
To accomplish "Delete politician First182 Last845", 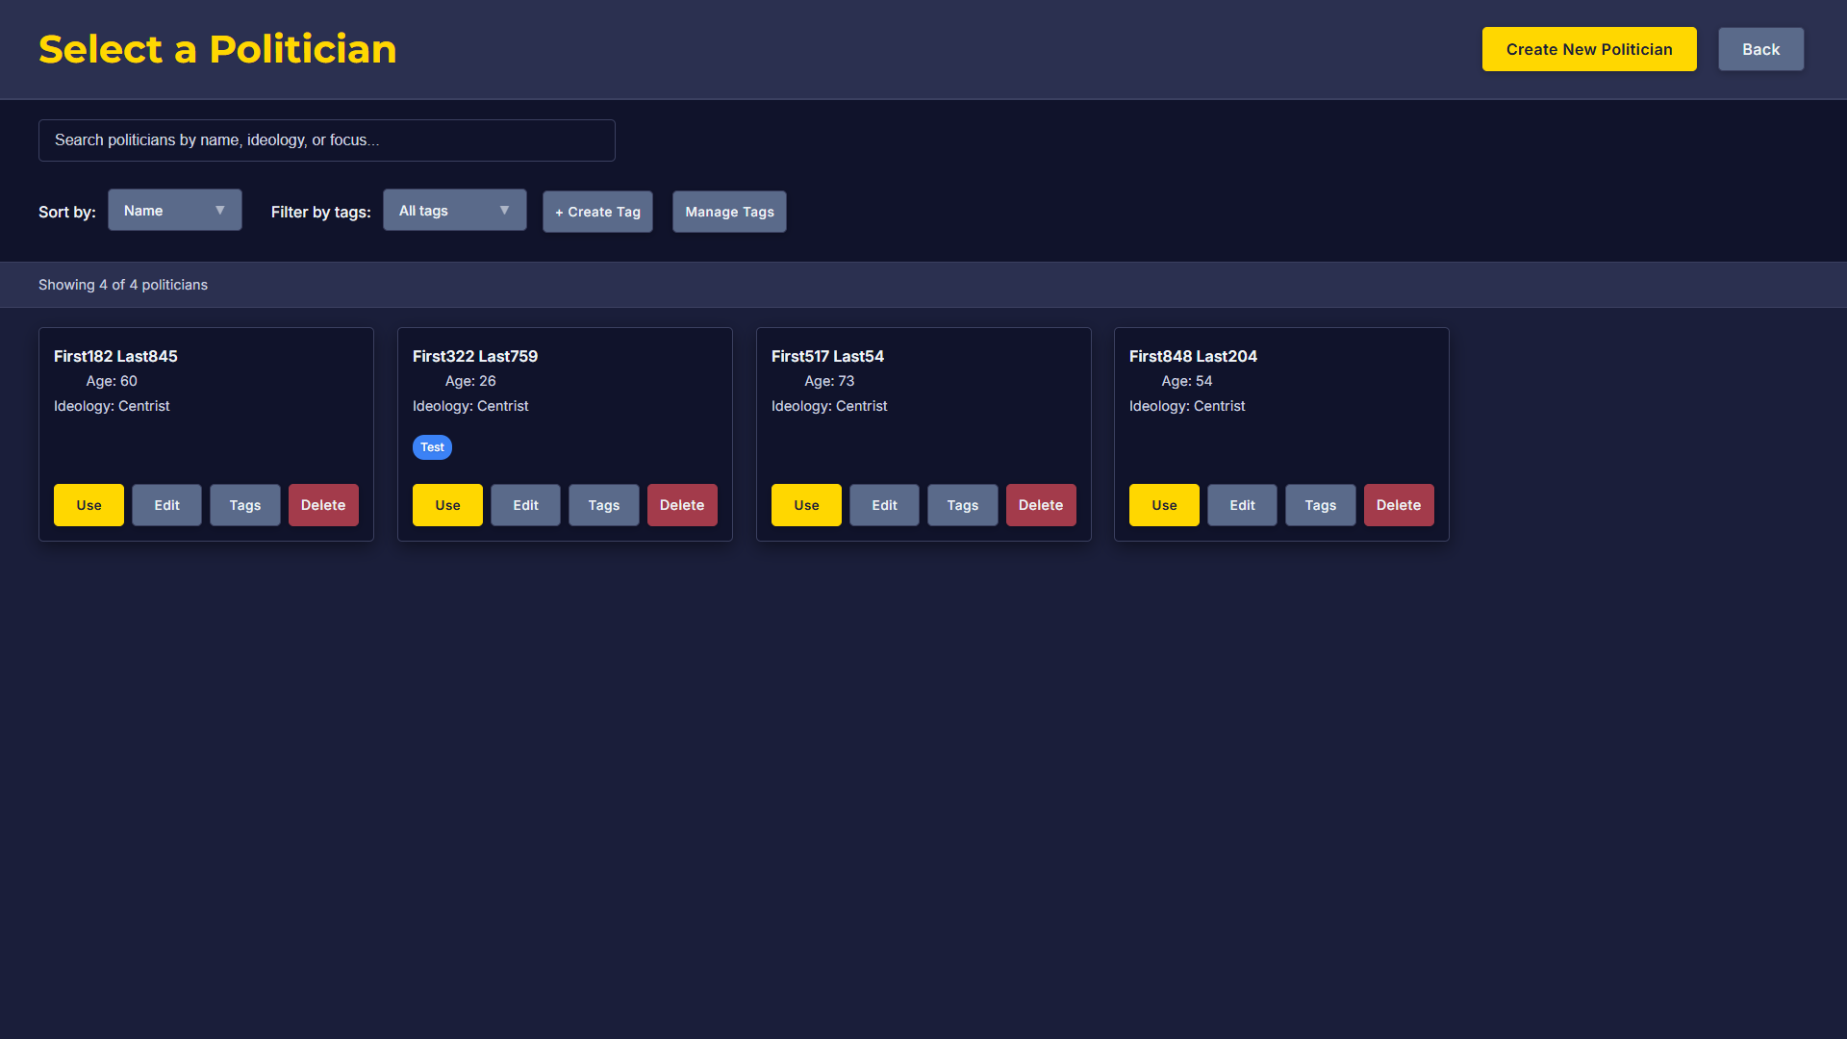I will [x=323, y=505].
